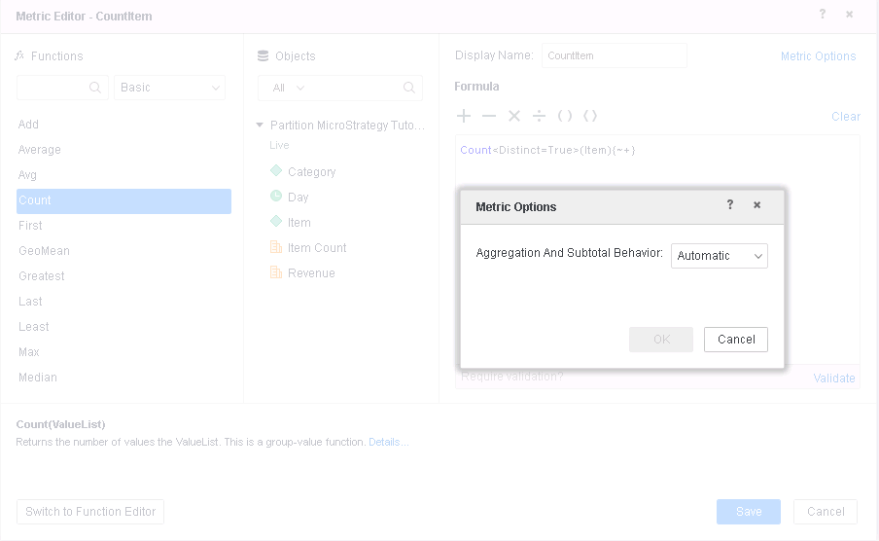Screen dimensions: 879x541
Task: Select the Count function in the list
Action: pyautogui.click(x=123, y=200)
